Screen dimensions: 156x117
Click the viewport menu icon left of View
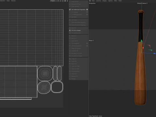pos(90,1)
